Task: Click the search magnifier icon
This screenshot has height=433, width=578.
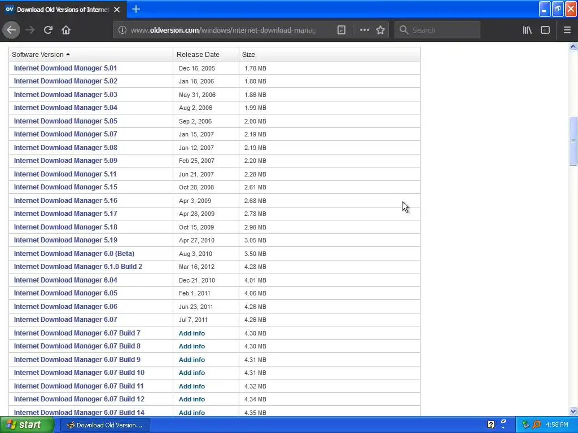Action: click(x=404, y=30)
